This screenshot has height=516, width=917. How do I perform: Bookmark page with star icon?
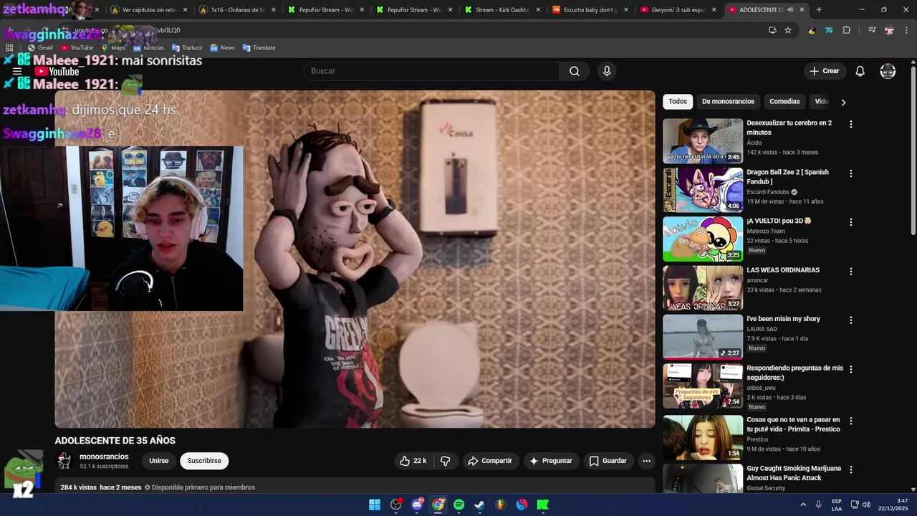coord(788,30)
